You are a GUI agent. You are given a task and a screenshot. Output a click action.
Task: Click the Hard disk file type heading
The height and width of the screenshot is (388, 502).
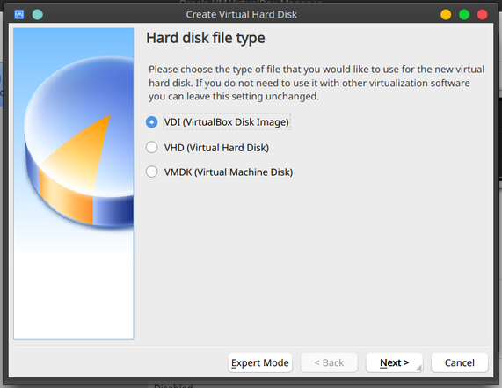[206, 38]
